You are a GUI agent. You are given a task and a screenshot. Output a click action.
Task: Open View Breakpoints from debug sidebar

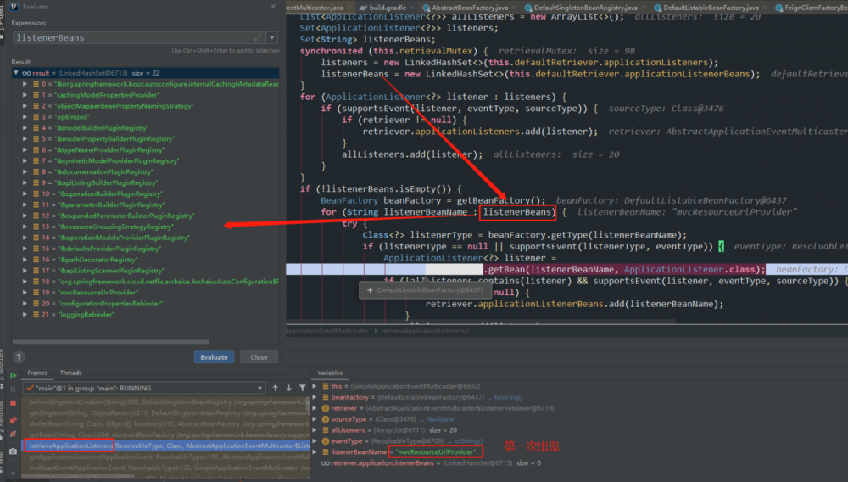[x=14, y=418]
